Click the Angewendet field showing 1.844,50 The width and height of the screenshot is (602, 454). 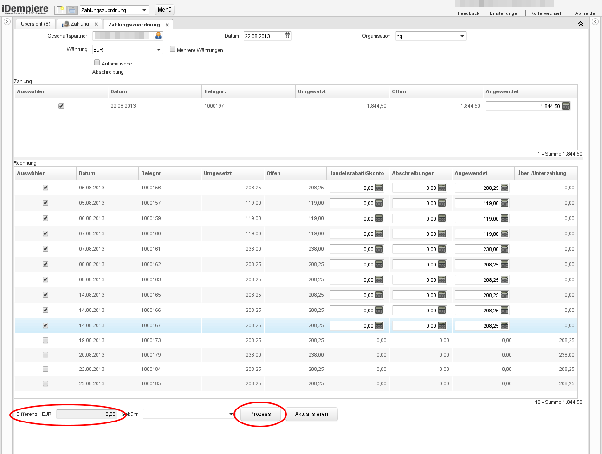click(524, 106)
